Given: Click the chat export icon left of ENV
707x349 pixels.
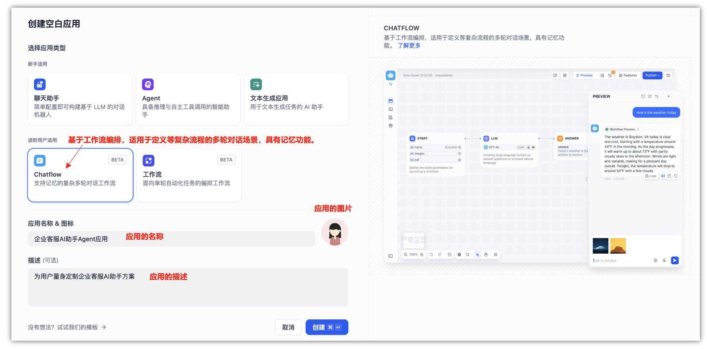Looking at the screenshot, I should [x=555, y=76].
